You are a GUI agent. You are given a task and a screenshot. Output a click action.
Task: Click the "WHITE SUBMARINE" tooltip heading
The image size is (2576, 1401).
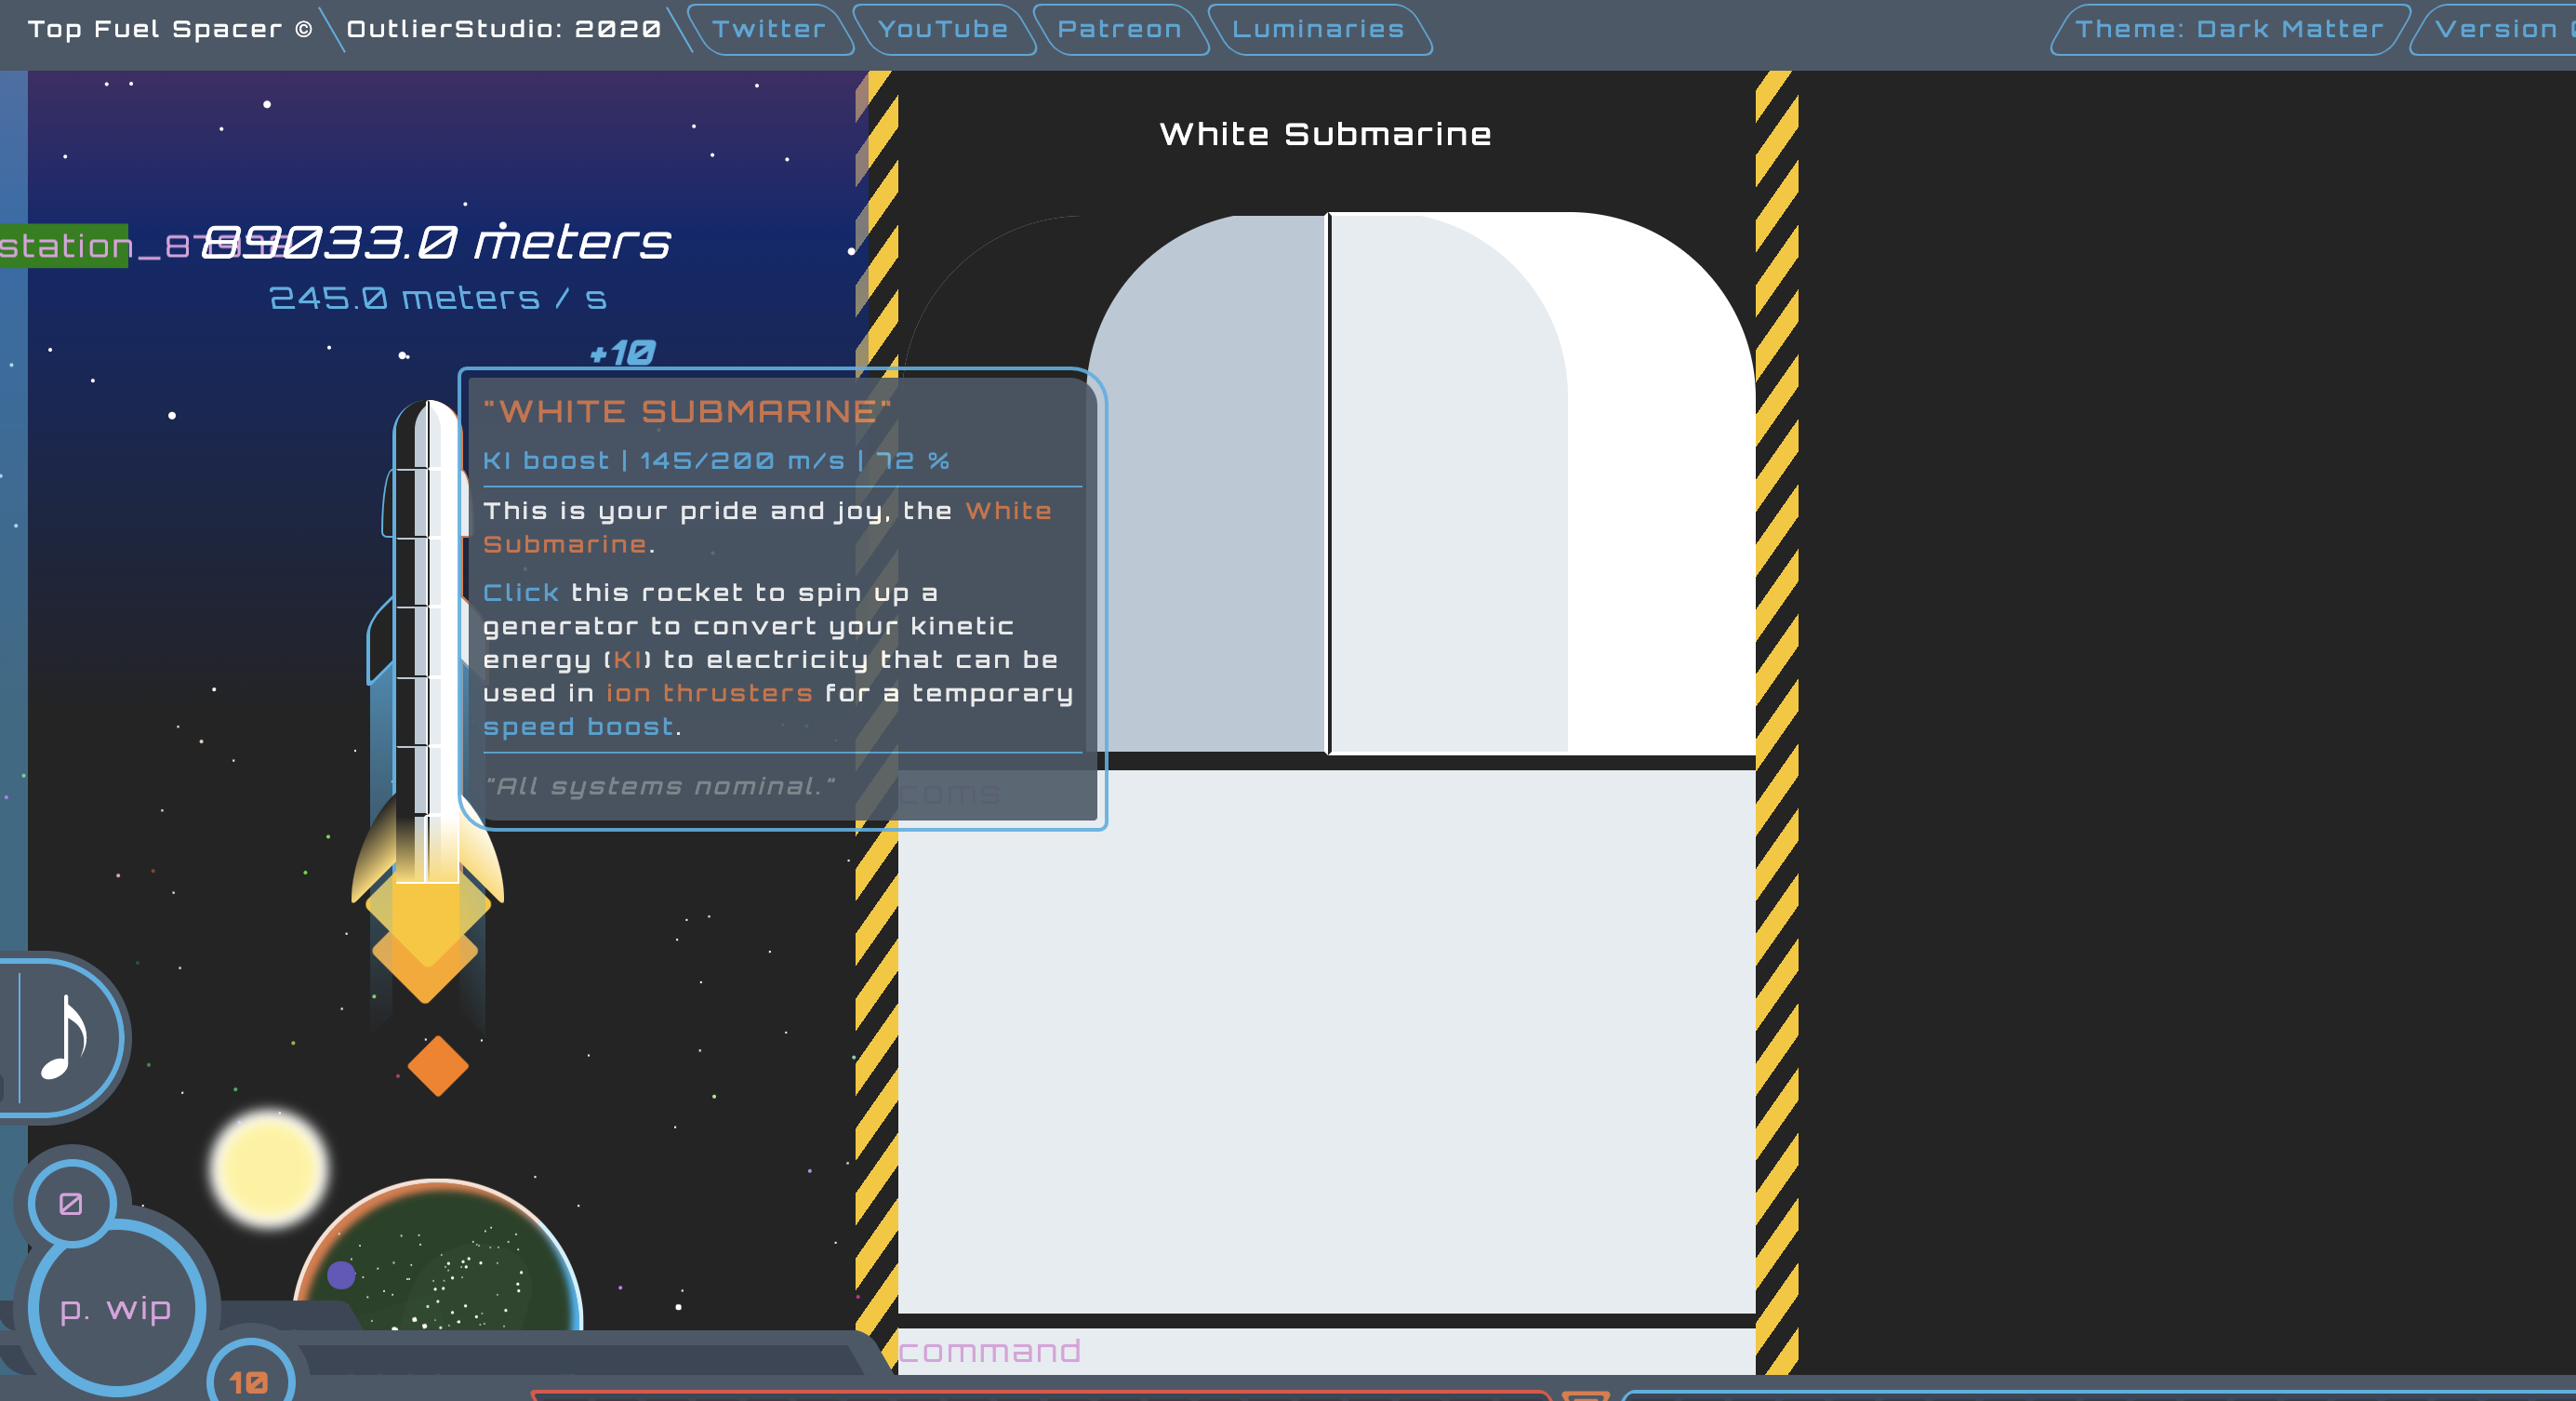pos(686,411)
